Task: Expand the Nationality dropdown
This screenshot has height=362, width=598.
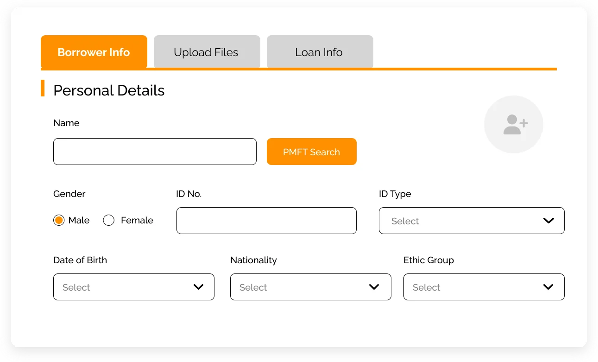Action: coord(311,287)
